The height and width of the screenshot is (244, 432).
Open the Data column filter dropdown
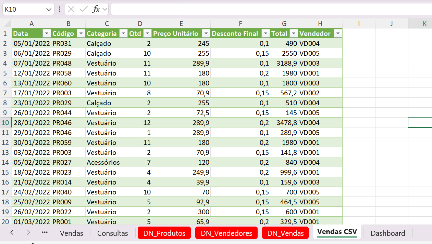coord(46,33)
